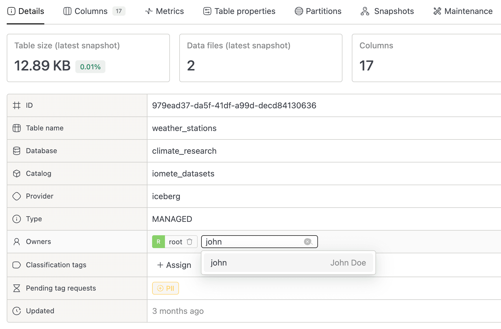Open the Maintenance tab
The height and width of the screenshot is (329, 501).
click(x=463, y=11)
